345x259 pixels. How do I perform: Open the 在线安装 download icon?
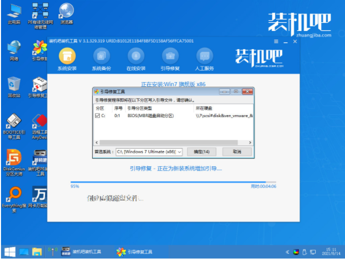(136, 56)
